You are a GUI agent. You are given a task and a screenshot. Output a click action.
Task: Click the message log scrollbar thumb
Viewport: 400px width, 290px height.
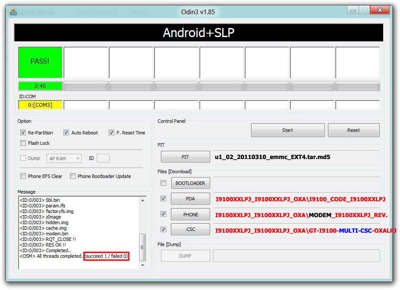[x=142, y=247]
